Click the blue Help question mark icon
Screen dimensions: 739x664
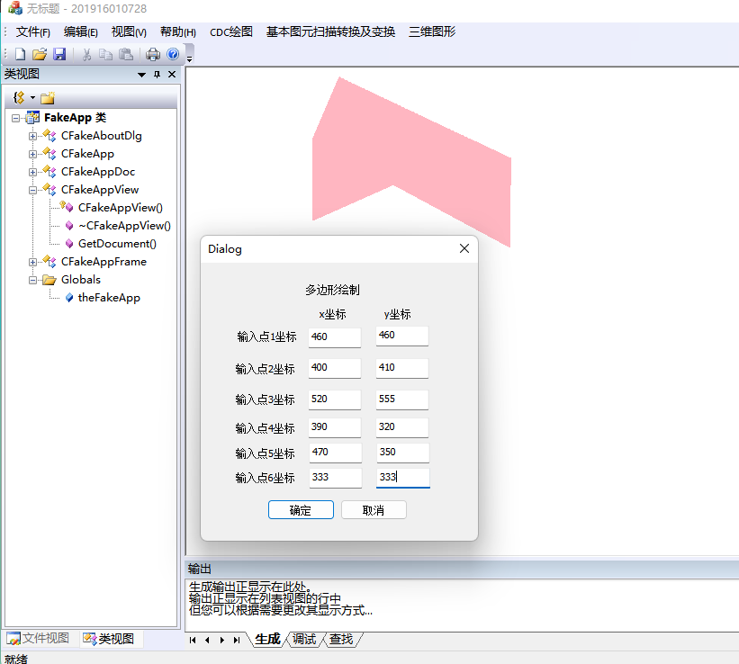point(173,54)
